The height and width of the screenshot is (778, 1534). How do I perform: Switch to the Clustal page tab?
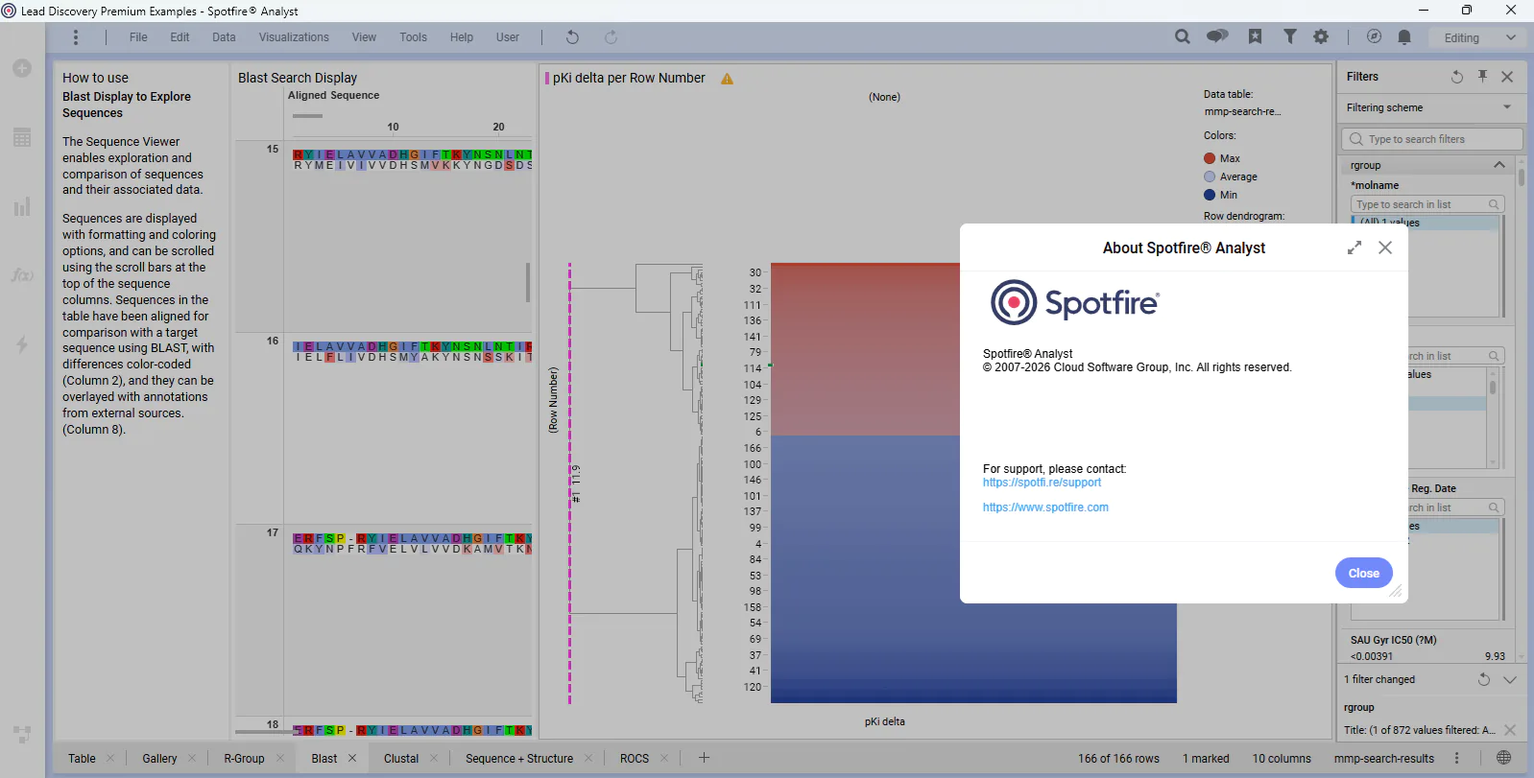tap(401, 758)
